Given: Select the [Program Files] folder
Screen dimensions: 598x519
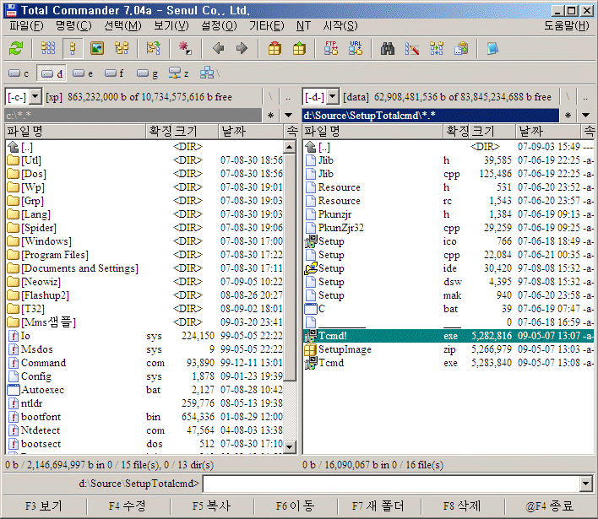Looking at the screenshot, I should point(55,255).
